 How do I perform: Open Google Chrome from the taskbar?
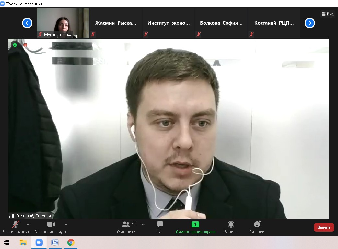click(71, 243)
